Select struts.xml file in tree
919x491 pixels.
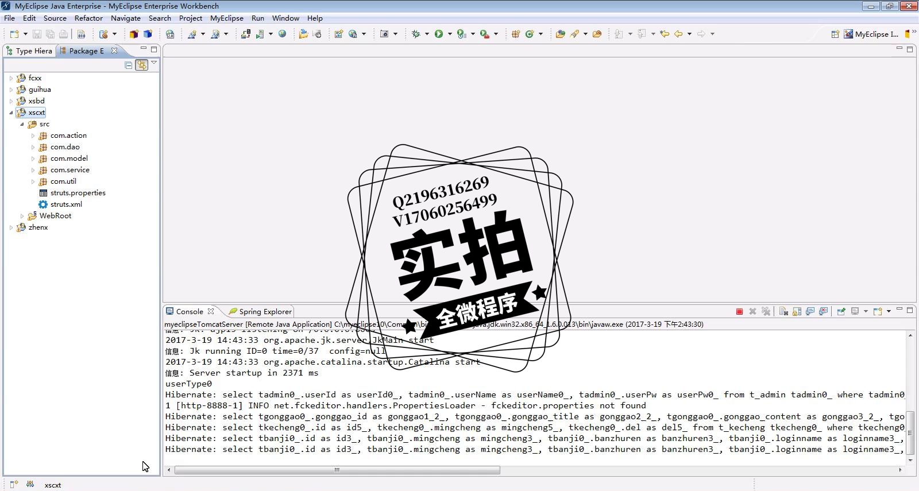pyautogui.click(x=60, y=204)
